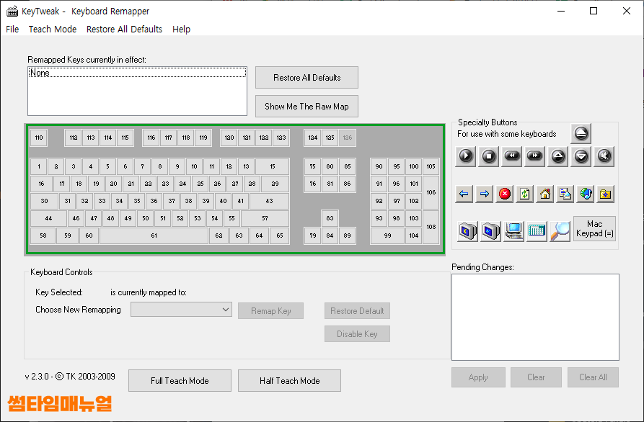Select keypad key 90 num lock

point(379,166)
